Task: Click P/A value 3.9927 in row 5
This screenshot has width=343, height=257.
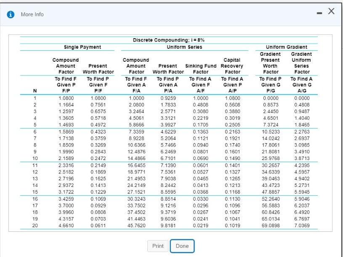Action: pyautogui.click(x=168, y=125)
